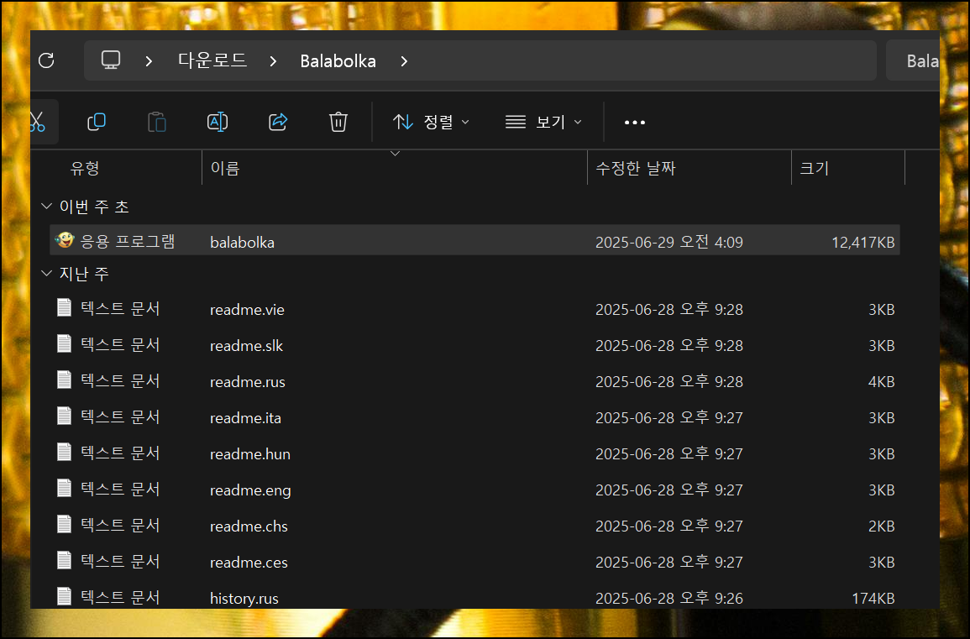Click 텍스트 문서 type of readme.eng
970x639 pixels.
tap(120, 489)
